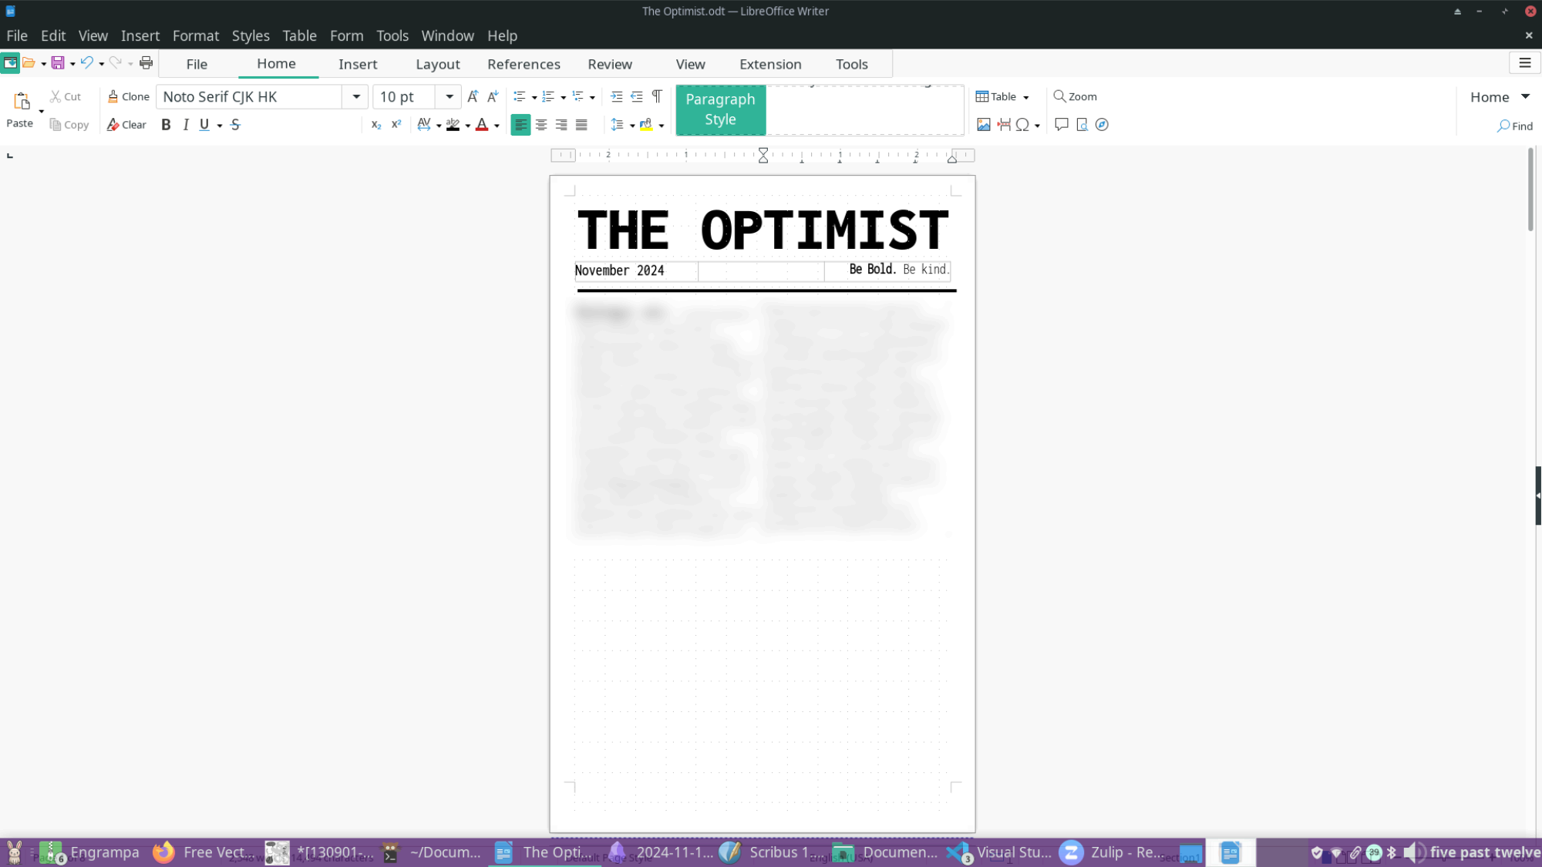The height and width of the screenshot is (867, 1542).
Task: Expand the Table insert dropdown
Action: click(1025, 97)
